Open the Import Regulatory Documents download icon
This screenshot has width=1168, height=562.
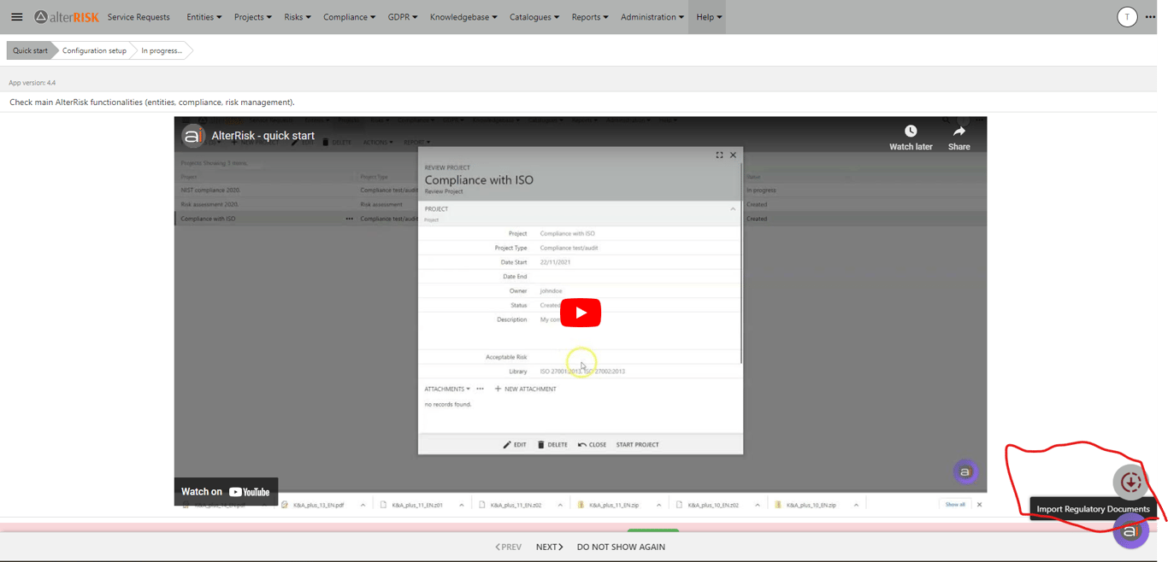pyautogui.click(x=1130, y=482)
